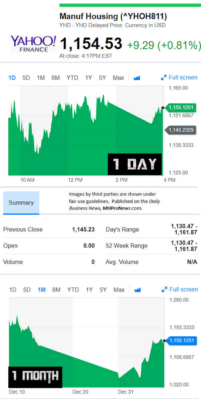
Task: Select 6M range on the bottom chart
Action: click(x=56, y=290)
